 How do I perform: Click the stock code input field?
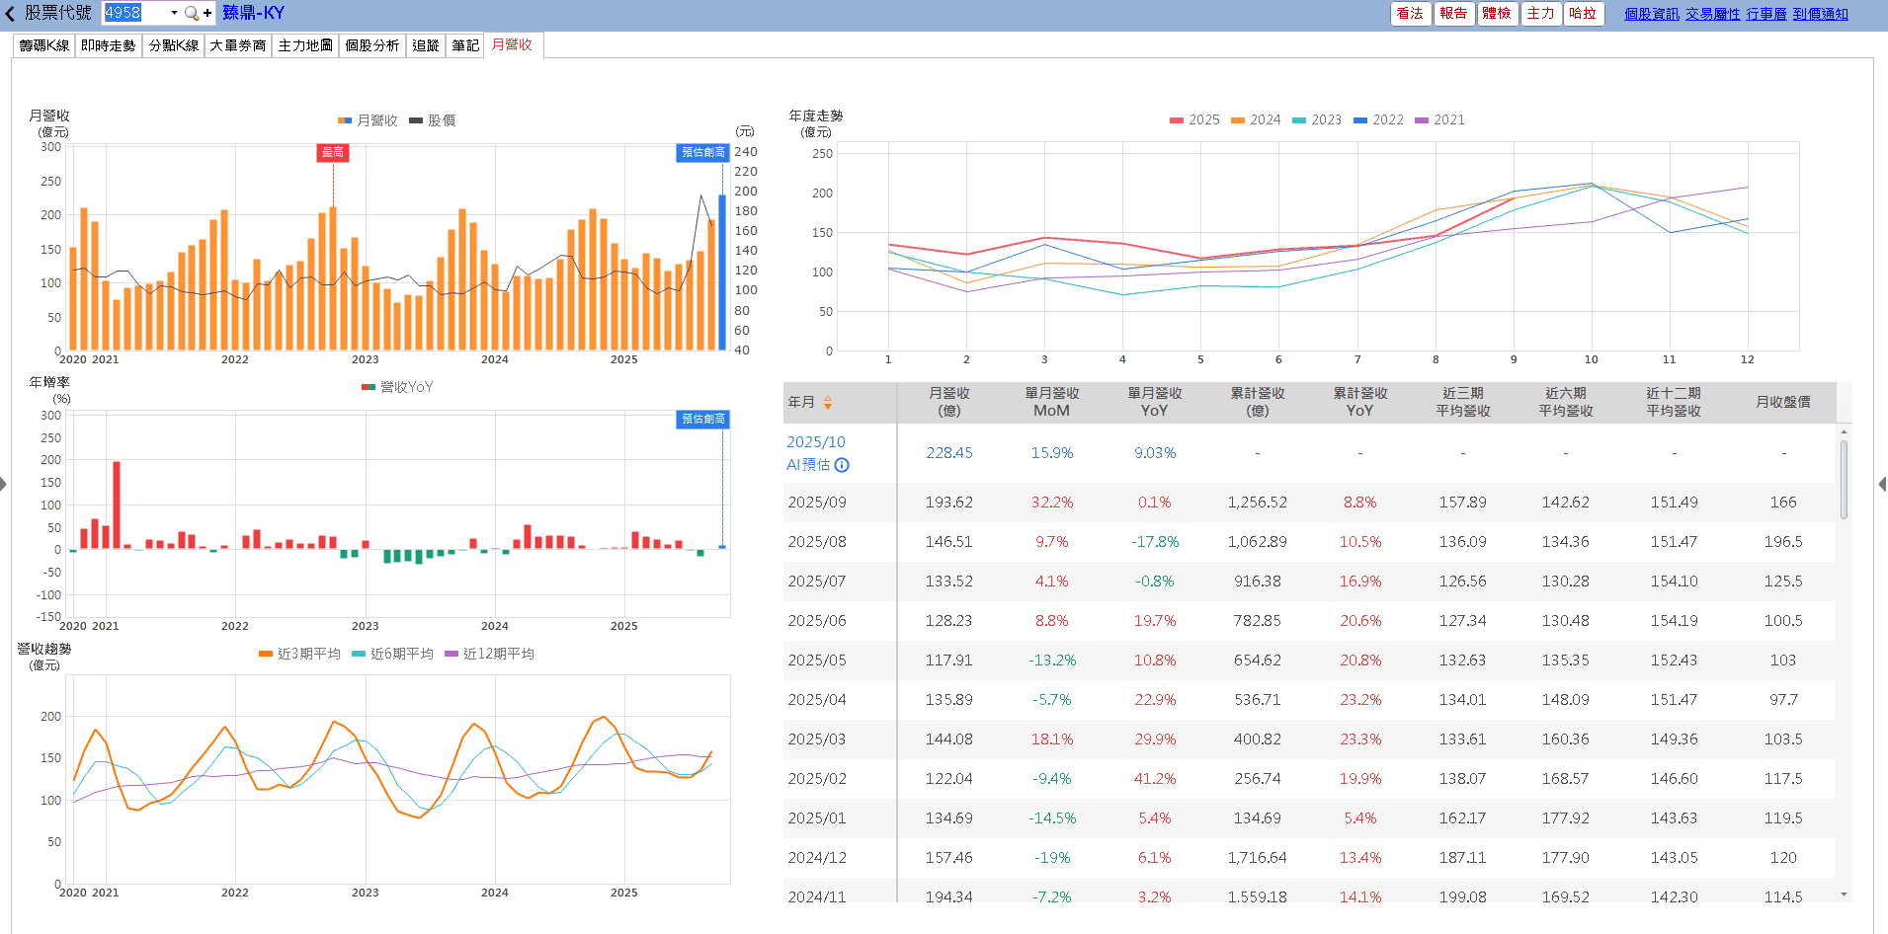click(x=134, y=13)
